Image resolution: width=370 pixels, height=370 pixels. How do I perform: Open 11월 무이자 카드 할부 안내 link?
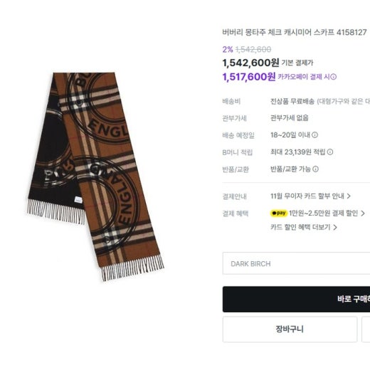(307, 196)
